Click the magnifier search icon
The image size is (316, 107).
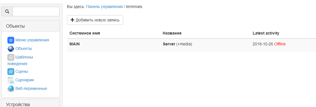pyautogui.click(x=7, y=11)
